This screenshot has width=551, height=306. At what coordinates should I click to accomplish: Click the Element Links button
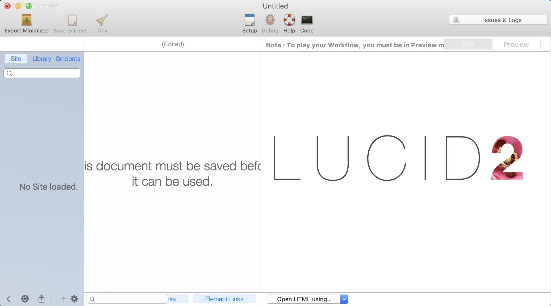click(224, 299)
